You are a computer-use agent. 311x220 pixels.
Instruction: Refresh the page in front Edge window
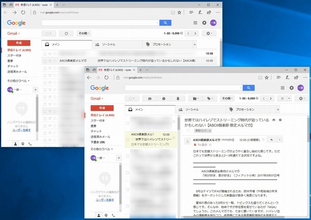click(x=106, y=78)
